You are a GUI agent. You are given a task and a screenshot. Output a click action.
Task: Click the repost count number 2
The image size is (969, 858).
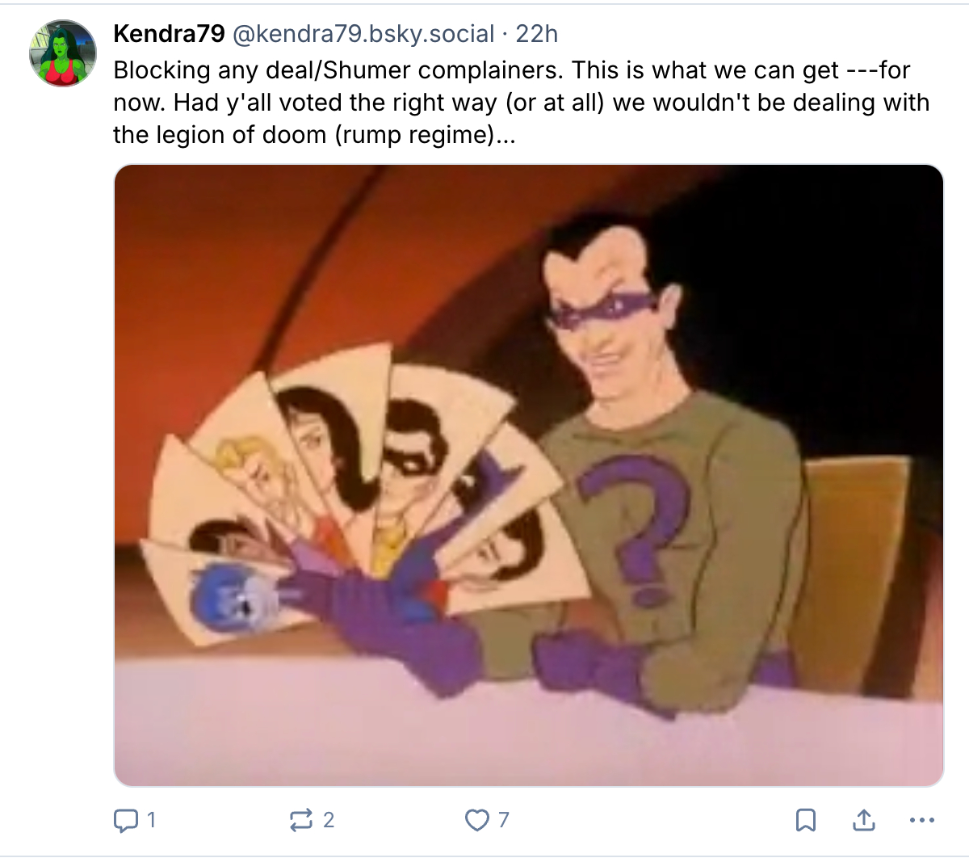click(x=328, y=821)
